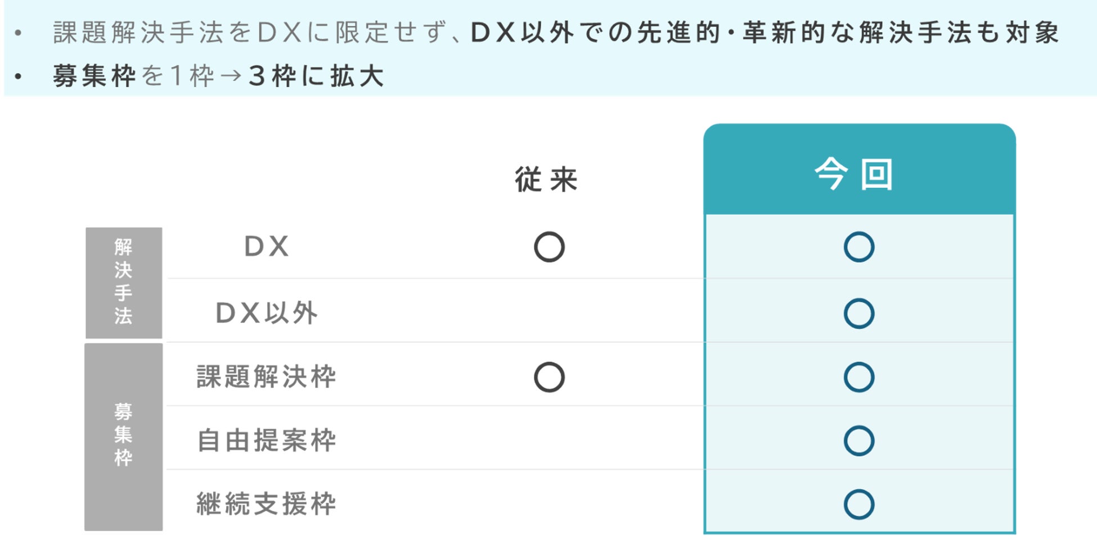
Task: Click the bold text 3枠に拡大
Action: pyautogui.click(x=316, y=76)
